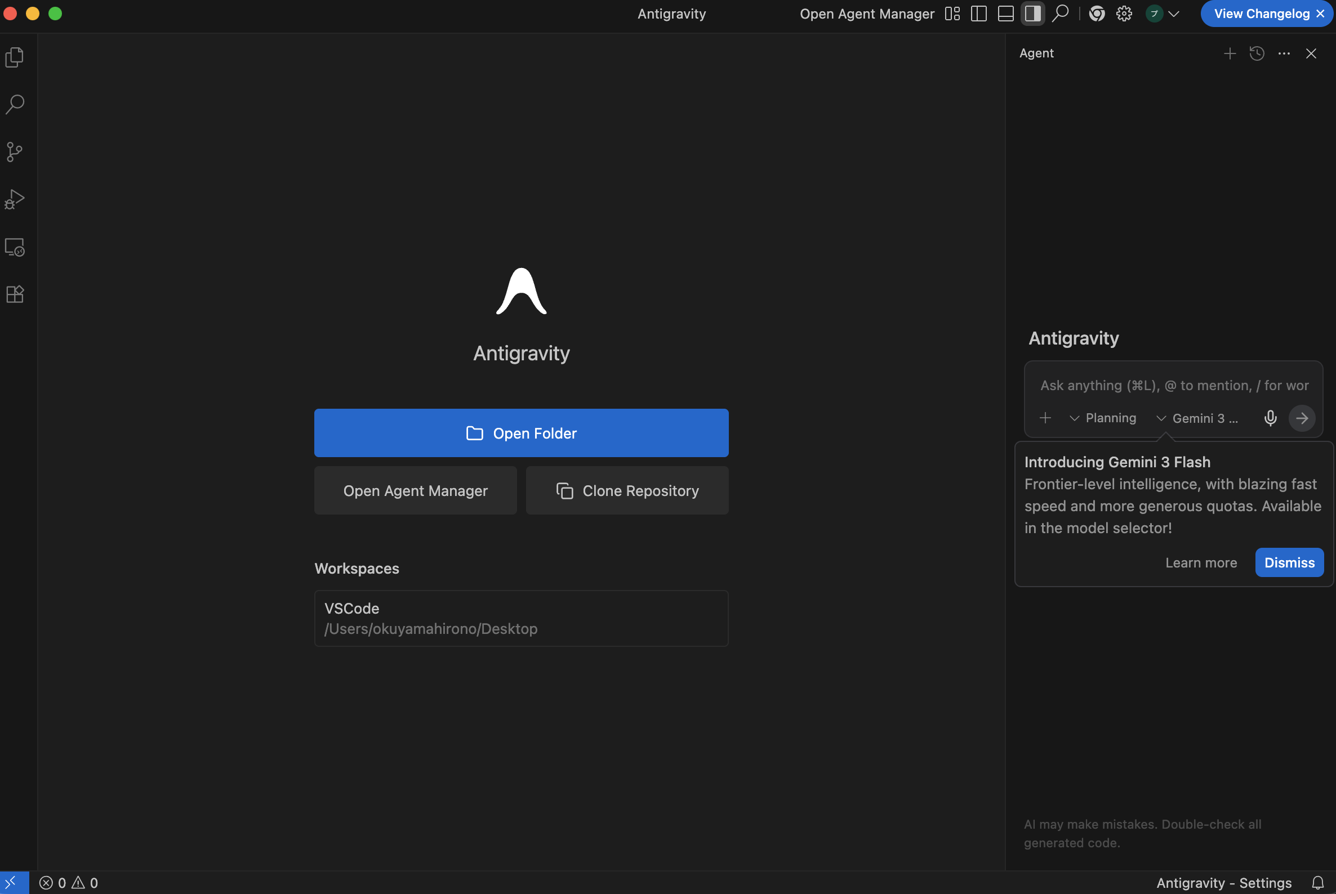Open the Run and Debug view
The height and width of the screenshot is (894, 1336).
coord(15,199)
